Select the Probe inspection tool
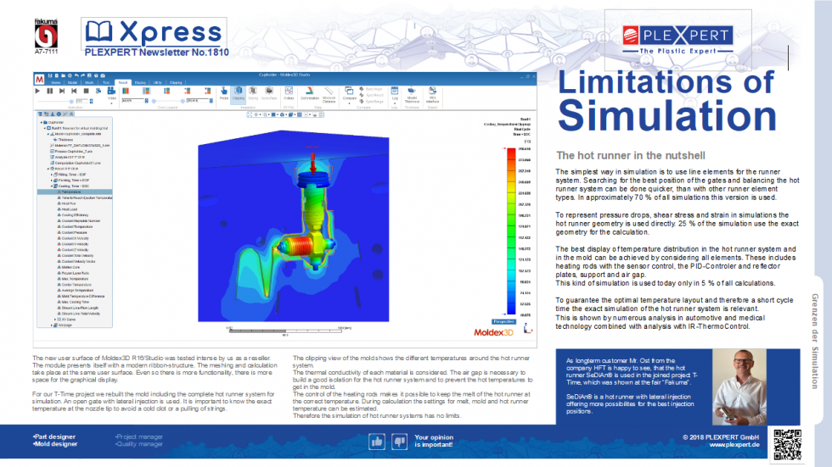 [x=224, y=92]
